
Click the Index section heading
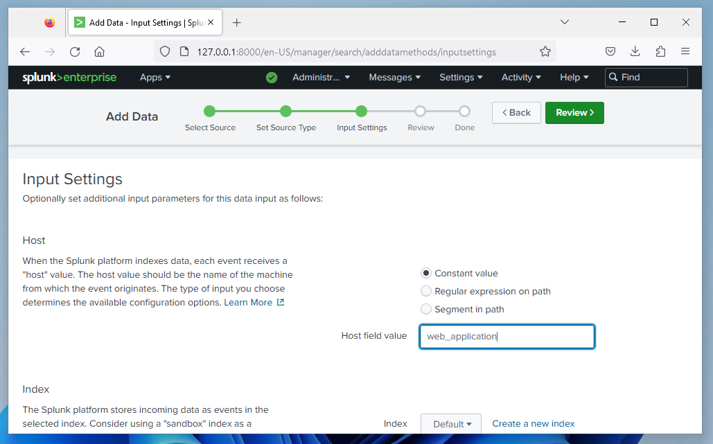[36, 389]
